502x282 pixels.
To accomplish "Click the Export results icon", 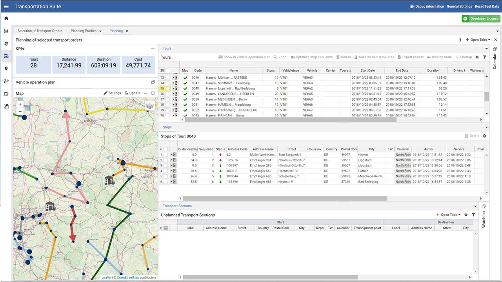I will 399,57.
